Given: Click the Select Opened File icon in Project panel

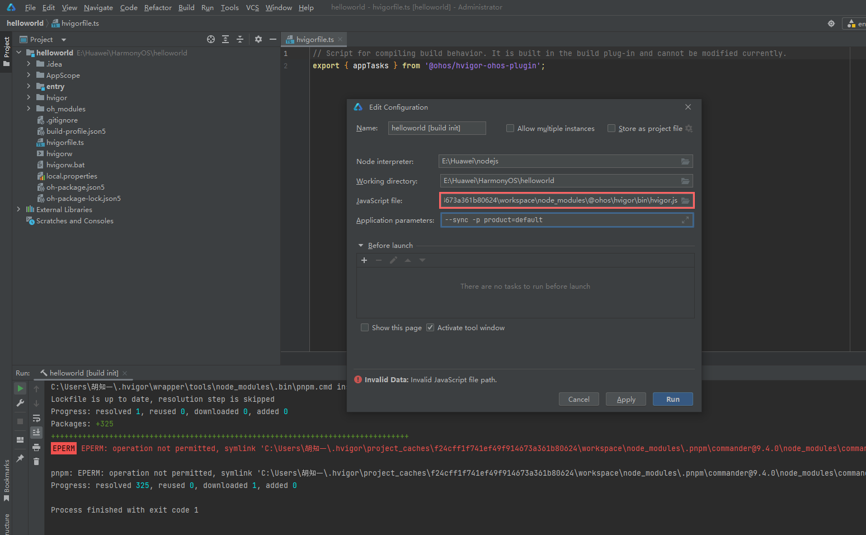Looking at the screenshot, I should 211,39.
